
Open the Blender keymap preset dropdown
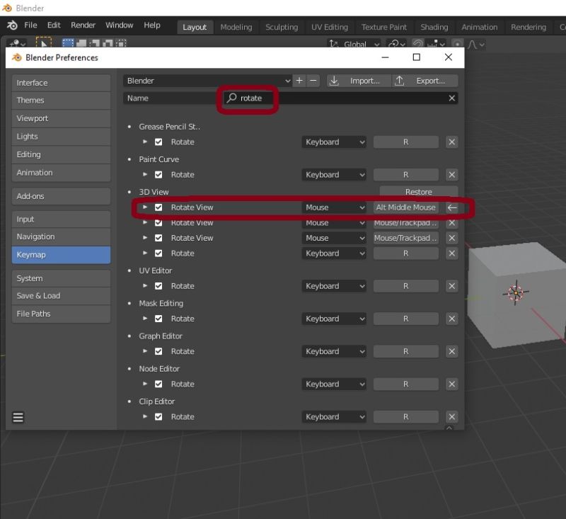point(205,80)
